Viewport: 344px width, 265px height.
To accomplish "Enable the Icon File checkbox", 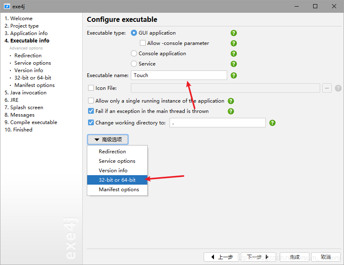I will (x=91, y=88).
